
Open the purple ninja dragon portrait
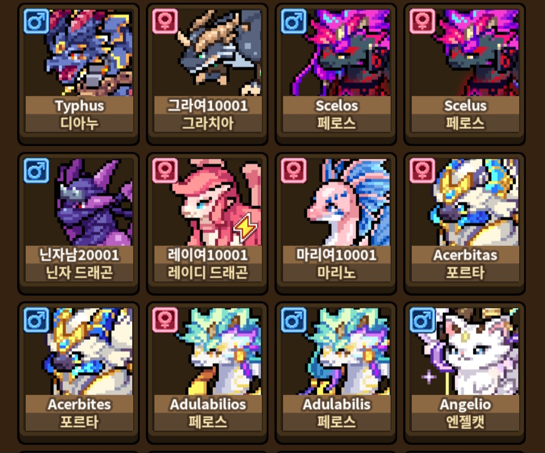(79, 202)
